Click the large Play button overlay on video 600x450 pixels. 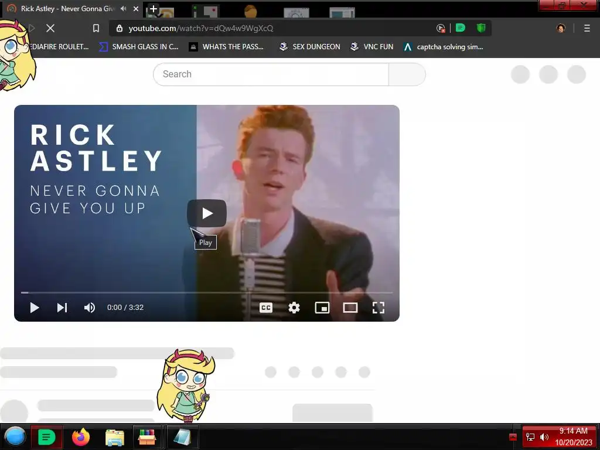(207, 213)
